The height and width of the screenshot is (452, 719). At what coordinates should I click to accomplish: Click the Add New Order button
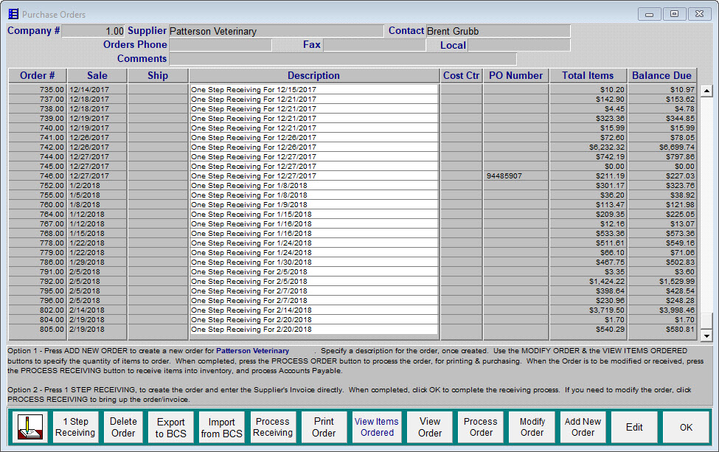583,427
